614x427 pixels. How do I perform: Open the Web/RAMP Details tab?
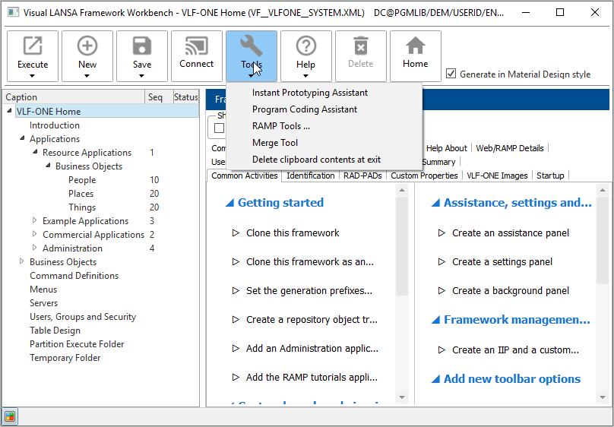[510, 148]
